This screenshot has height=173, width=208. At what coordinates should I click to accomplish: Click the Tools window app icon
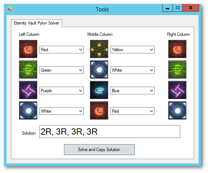click(x=10, y=9)
